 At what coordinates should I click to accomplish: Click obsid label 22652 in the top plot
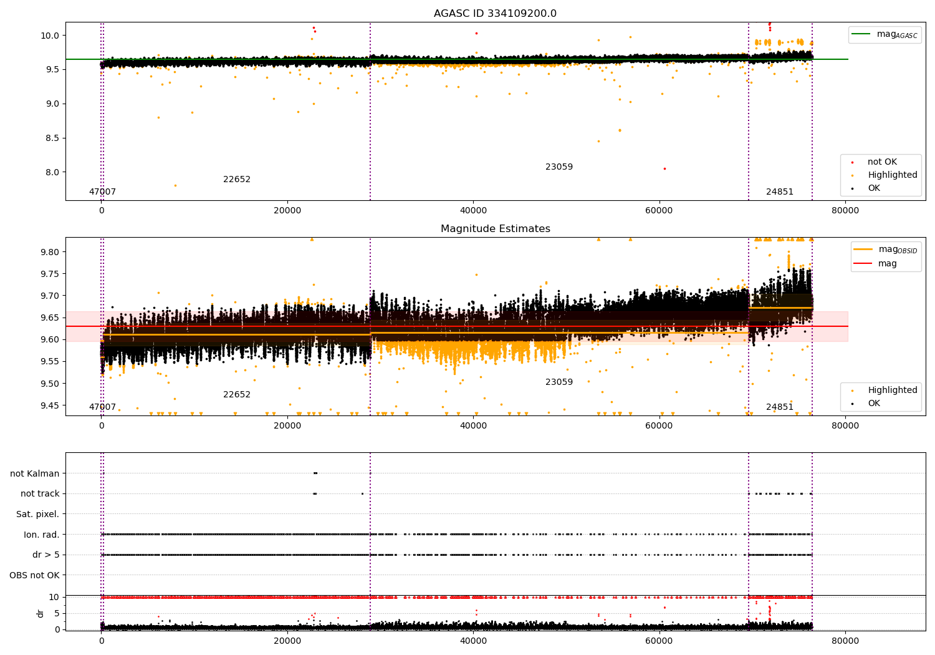[237, 180]
